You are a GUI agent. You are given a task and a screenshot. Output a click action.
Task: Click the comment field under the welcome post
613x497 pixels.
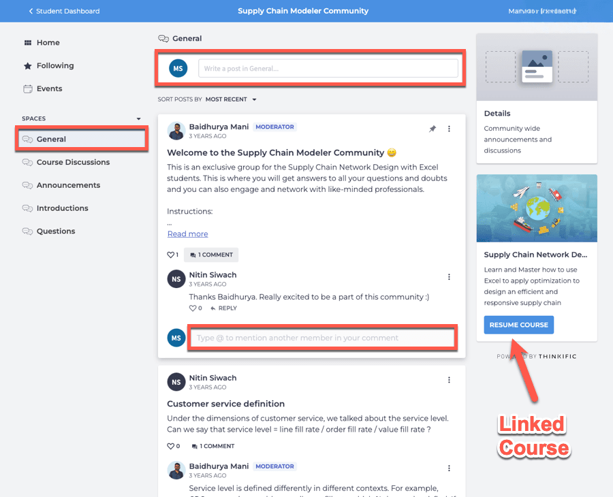click(321, 338)
